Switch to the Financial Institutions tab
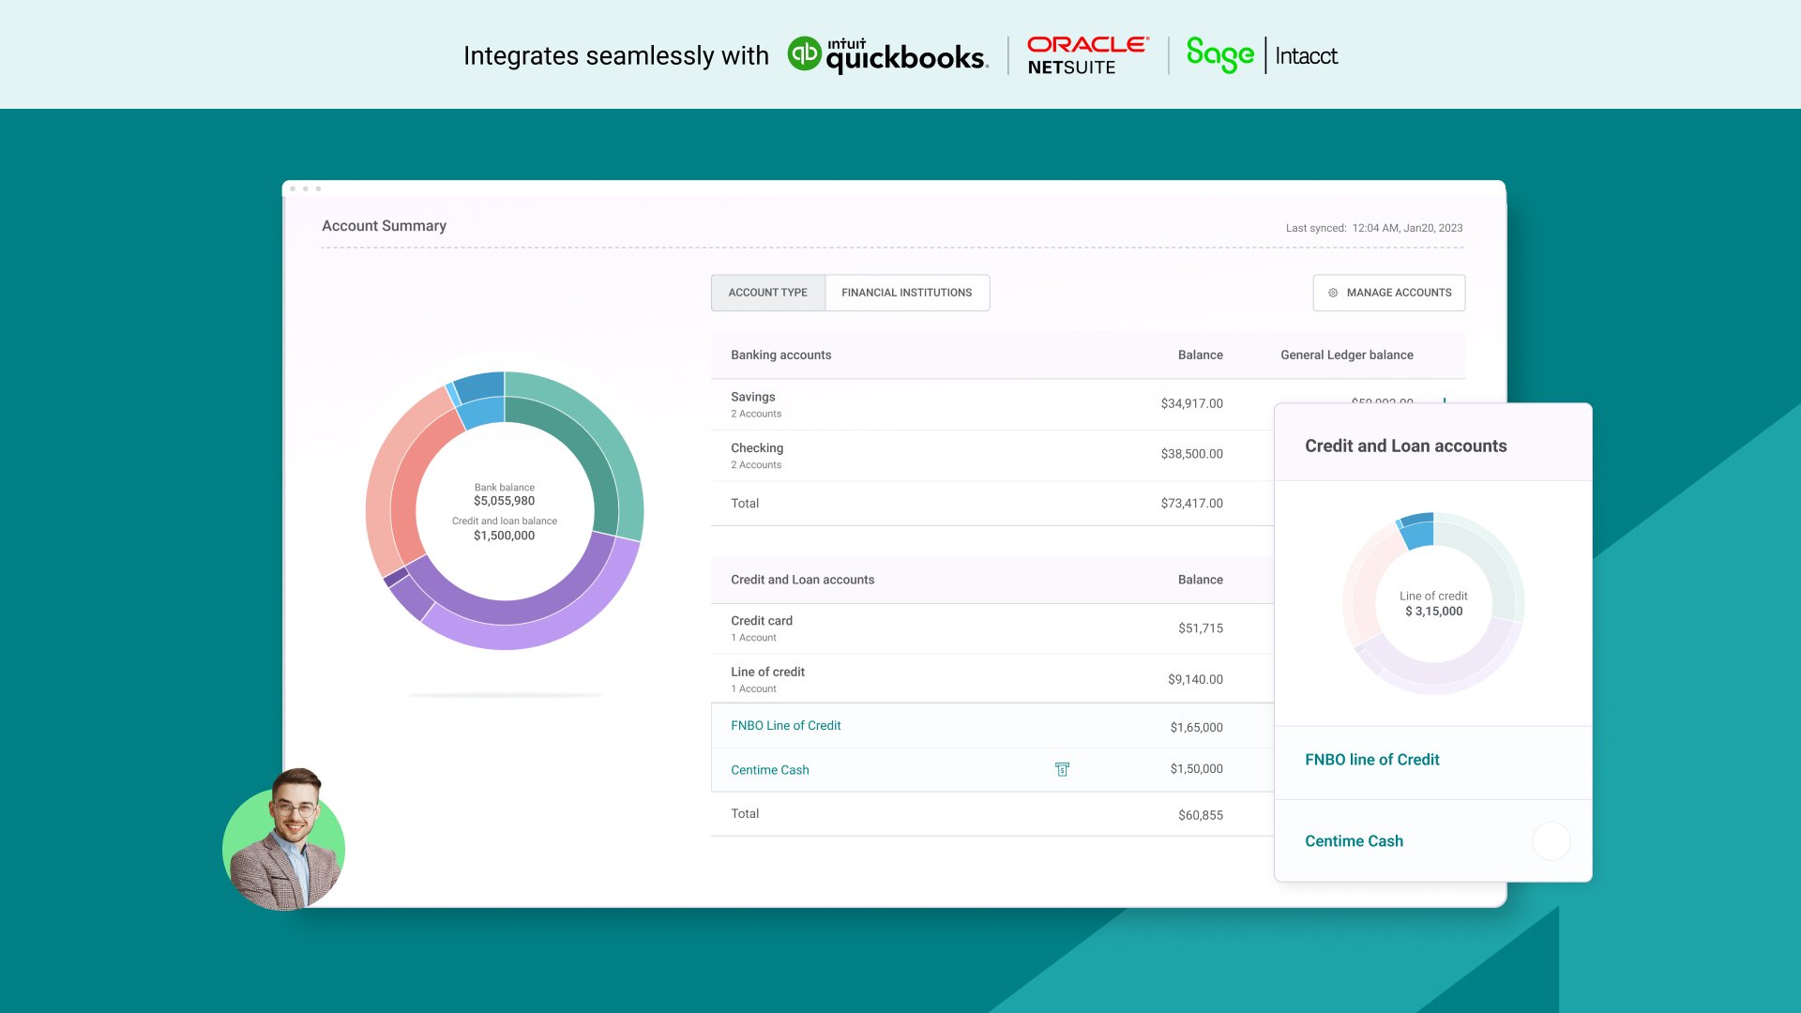This screenshot has height=1013, width=1801. 906,293
